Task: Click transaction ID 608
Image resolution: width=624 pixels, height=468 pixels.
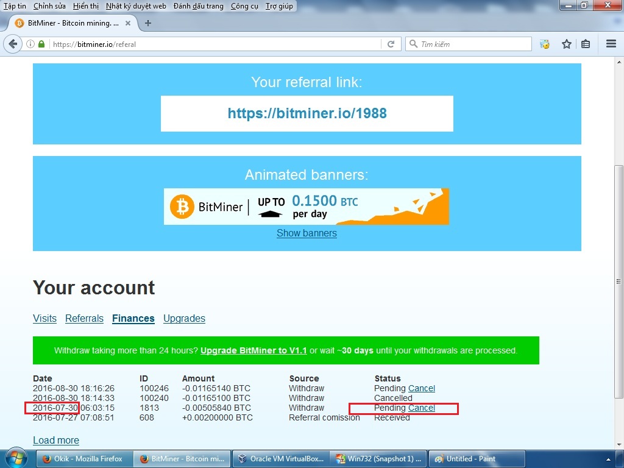Action: coord(147,417)
